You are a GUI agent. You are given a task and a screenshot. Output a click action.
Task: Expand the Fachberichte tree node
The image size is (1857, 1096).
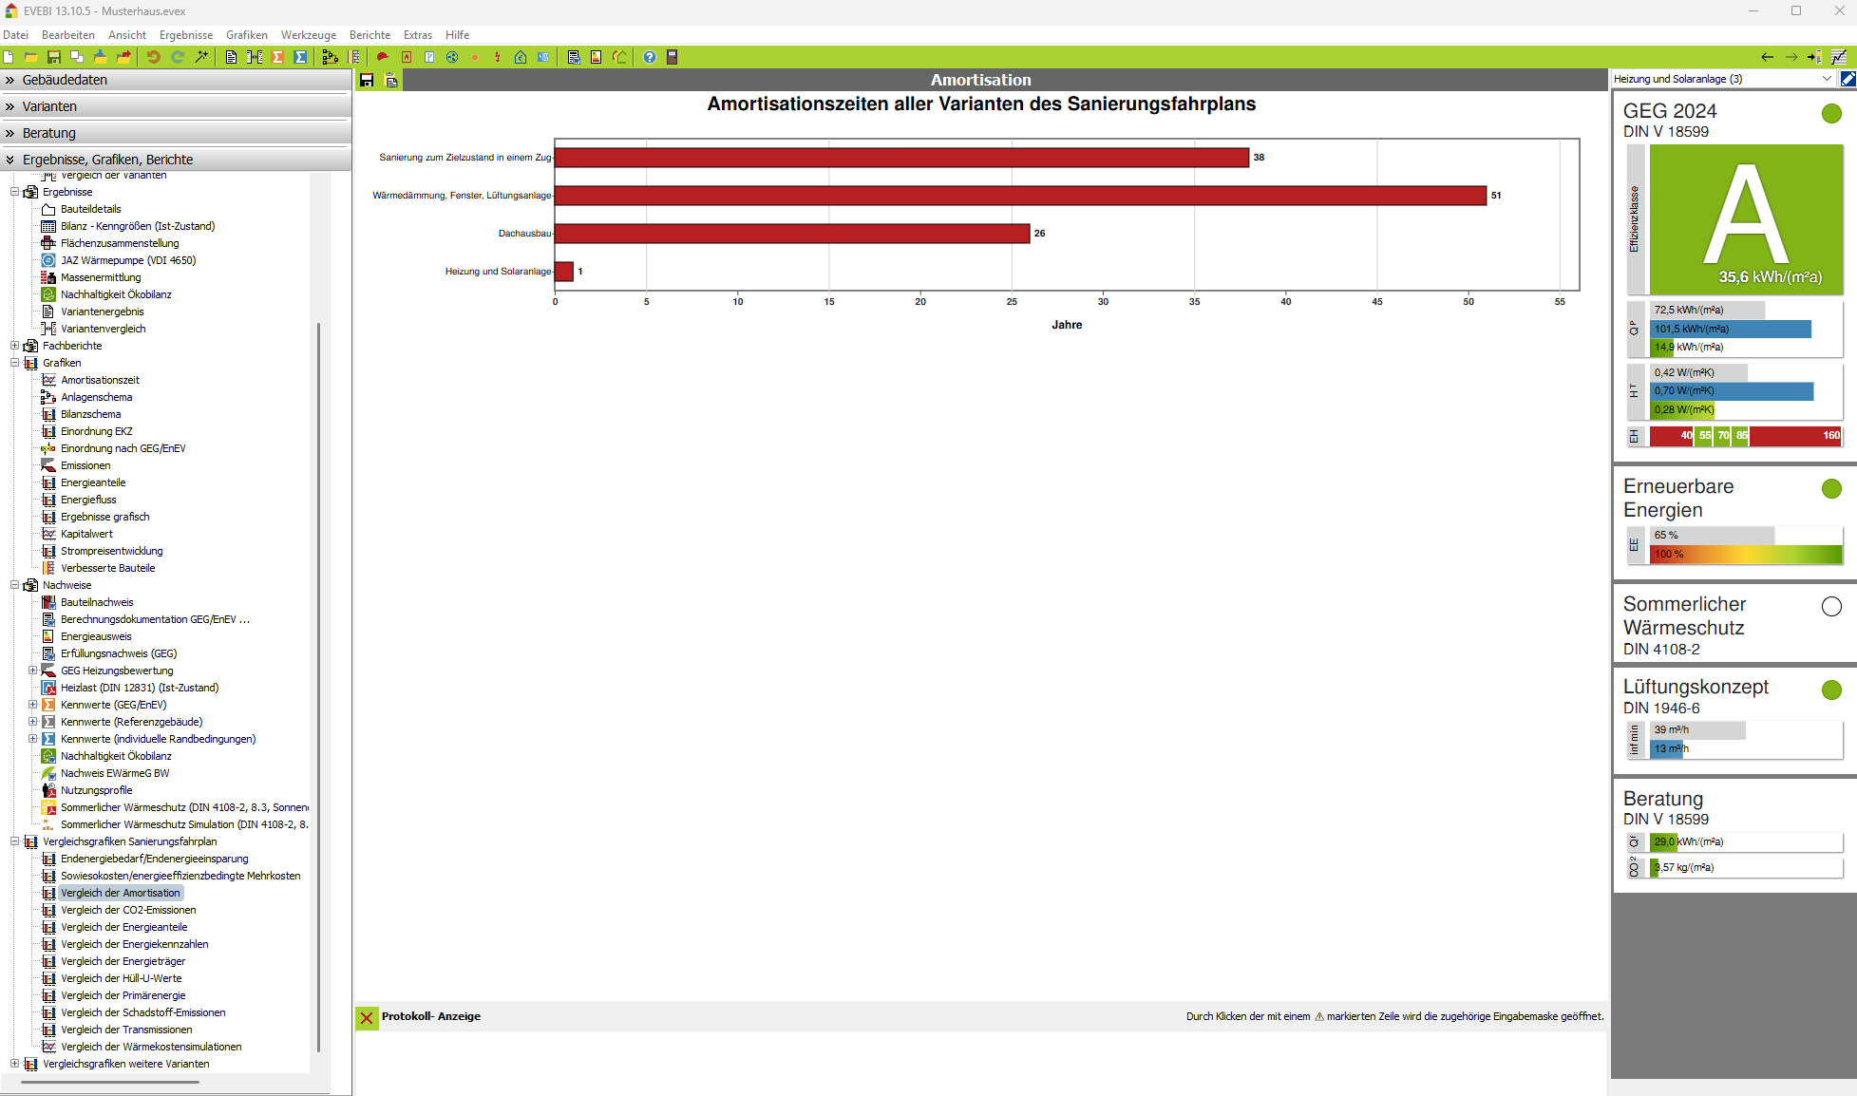(15, 346)
